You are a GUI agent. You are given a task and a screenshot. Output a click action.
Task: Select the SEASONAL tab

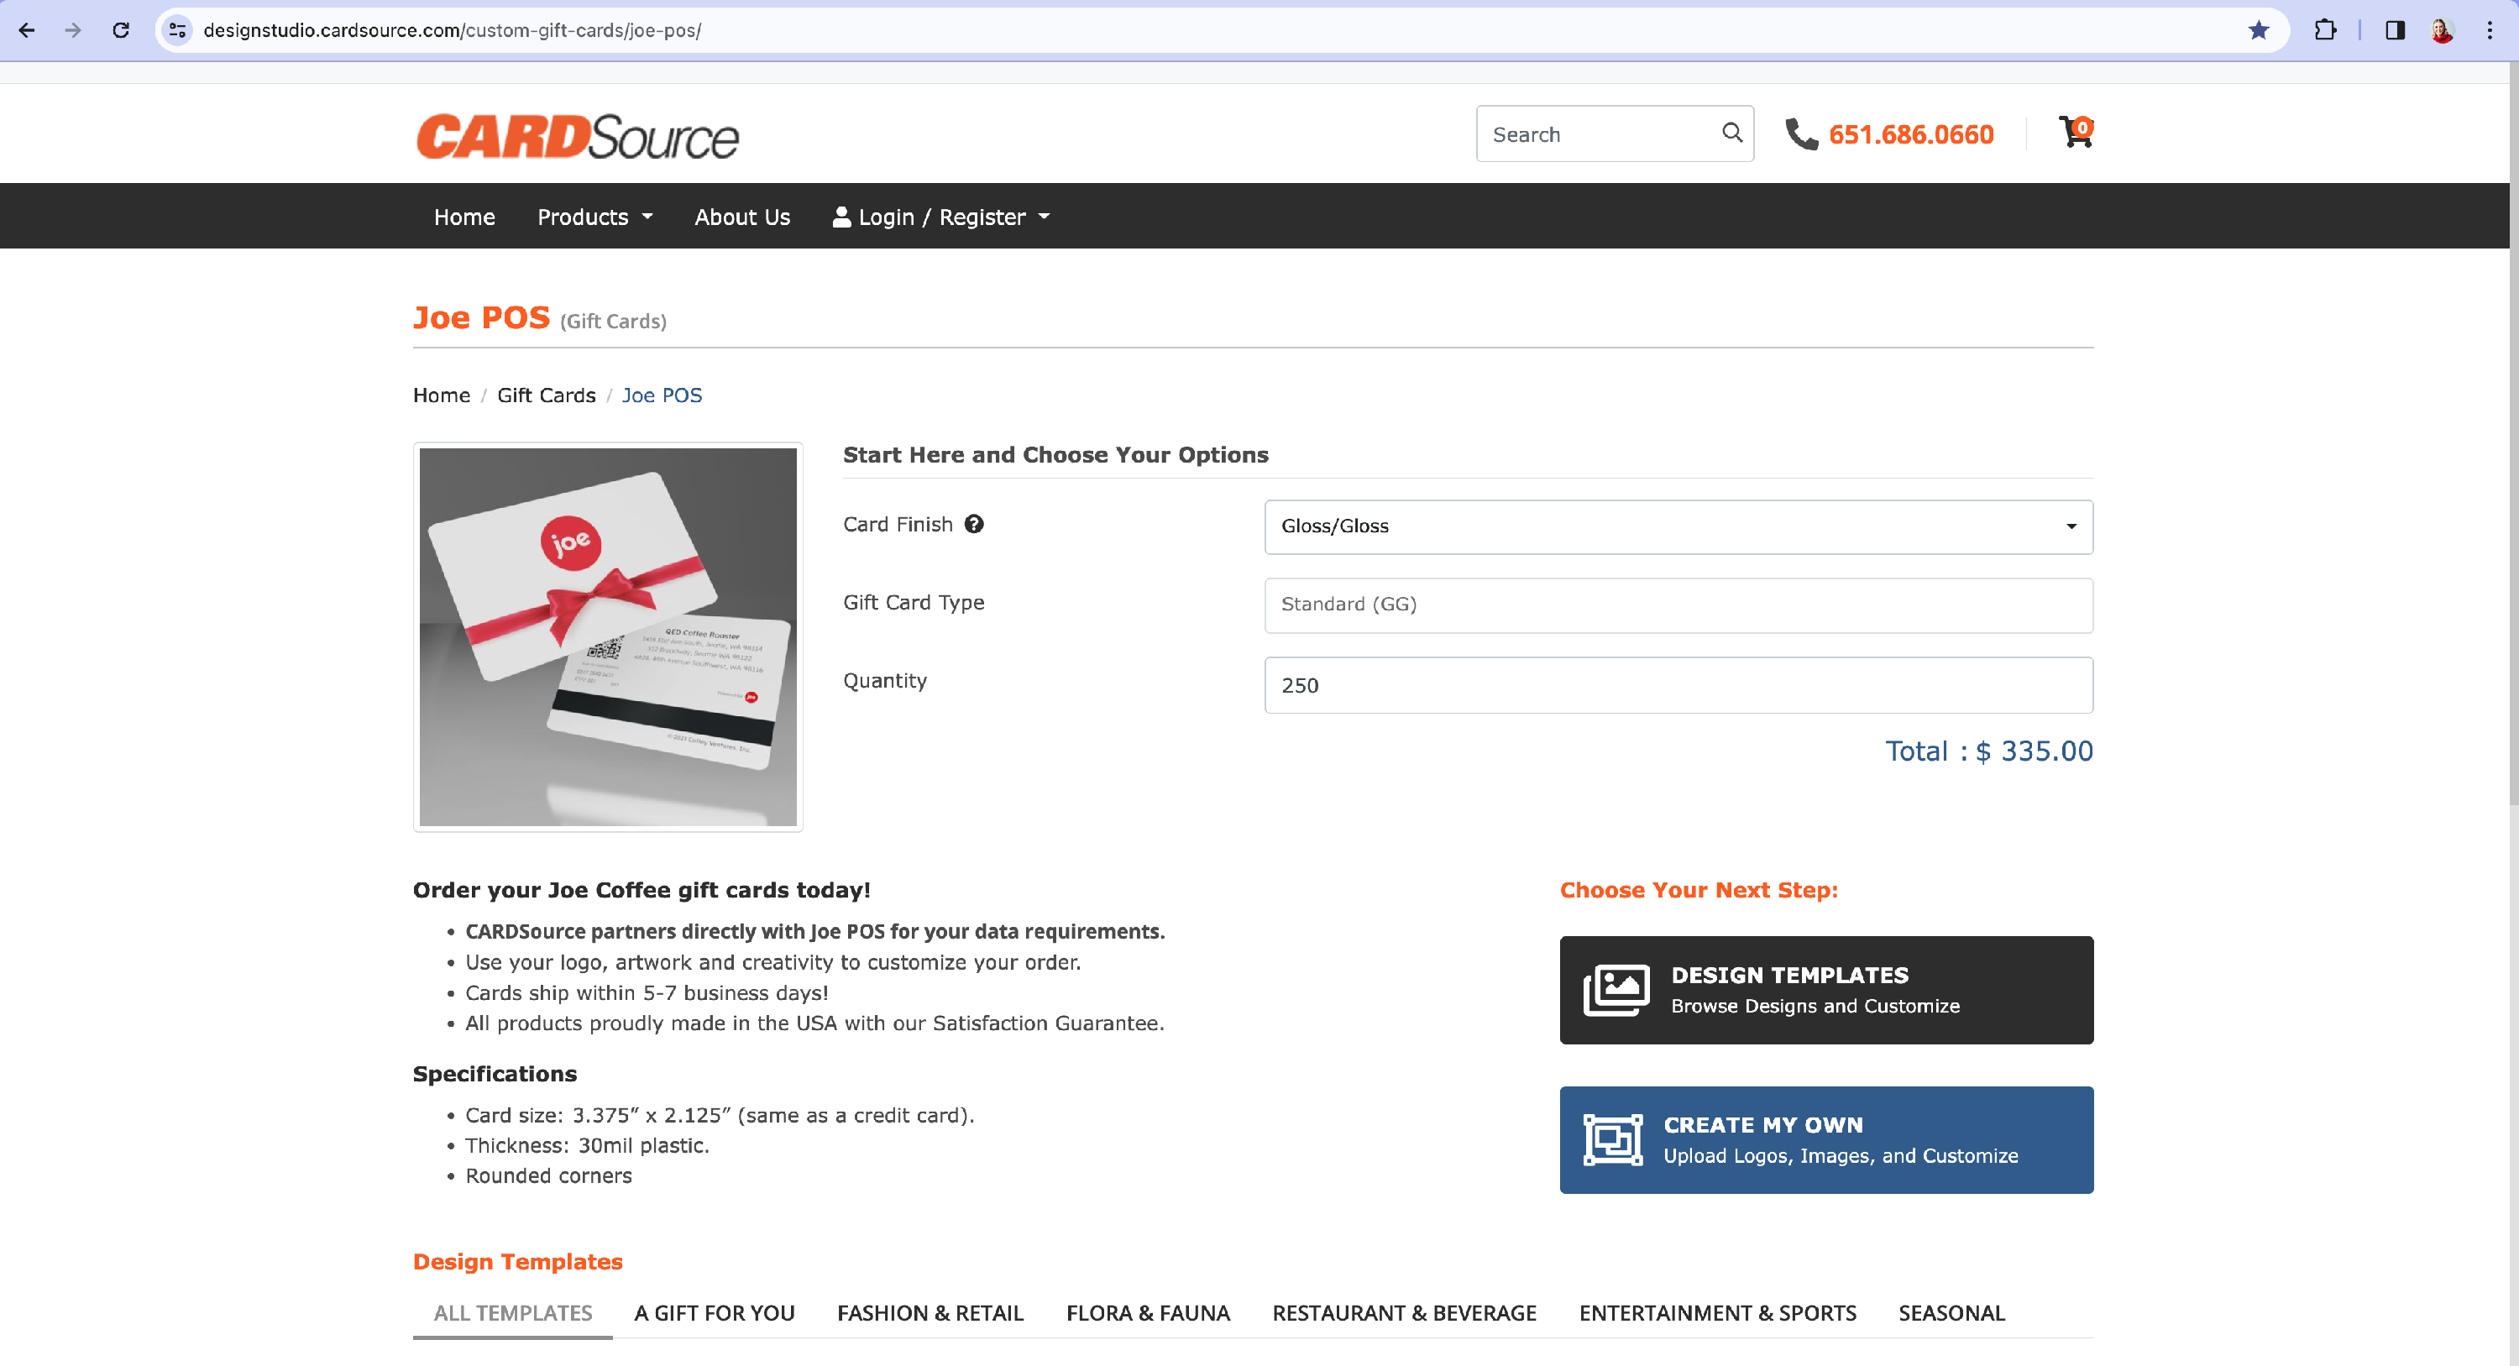pos(1951,1312)
